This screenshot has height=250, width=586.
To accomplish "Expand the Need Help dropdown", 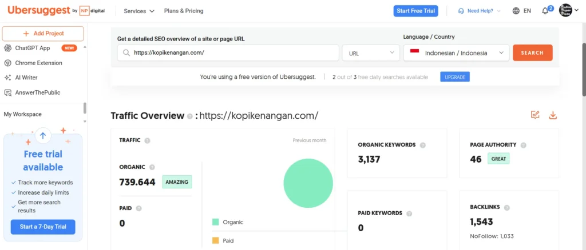I will tap(499, 11).
